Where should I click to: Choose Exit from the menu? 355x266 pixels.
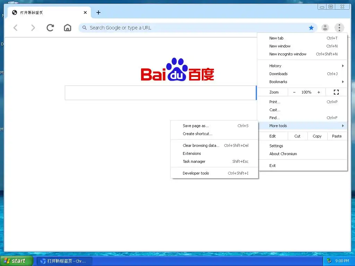coord(302,166)
